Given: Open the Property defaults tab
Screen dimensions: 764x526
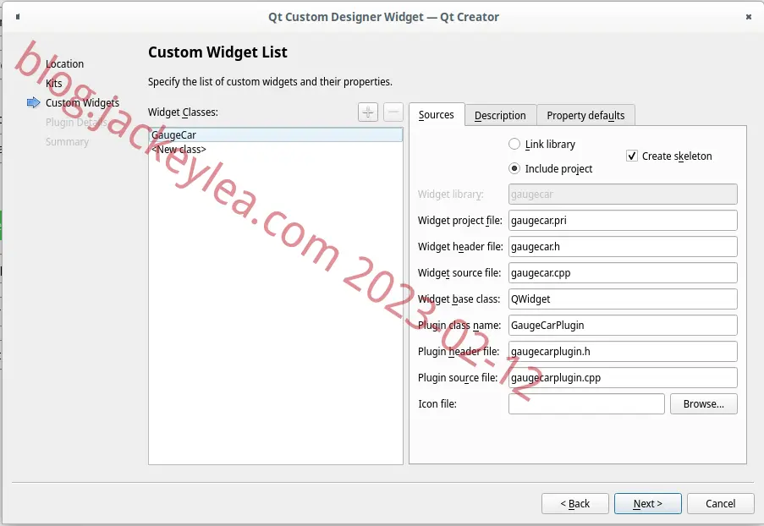Looking at the screenshot, I should tap(585, 115).
